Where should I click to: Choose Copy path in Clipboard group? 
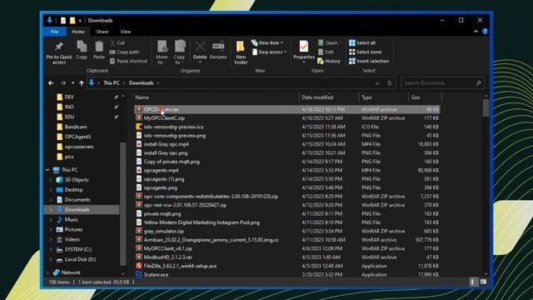point(124,52)
